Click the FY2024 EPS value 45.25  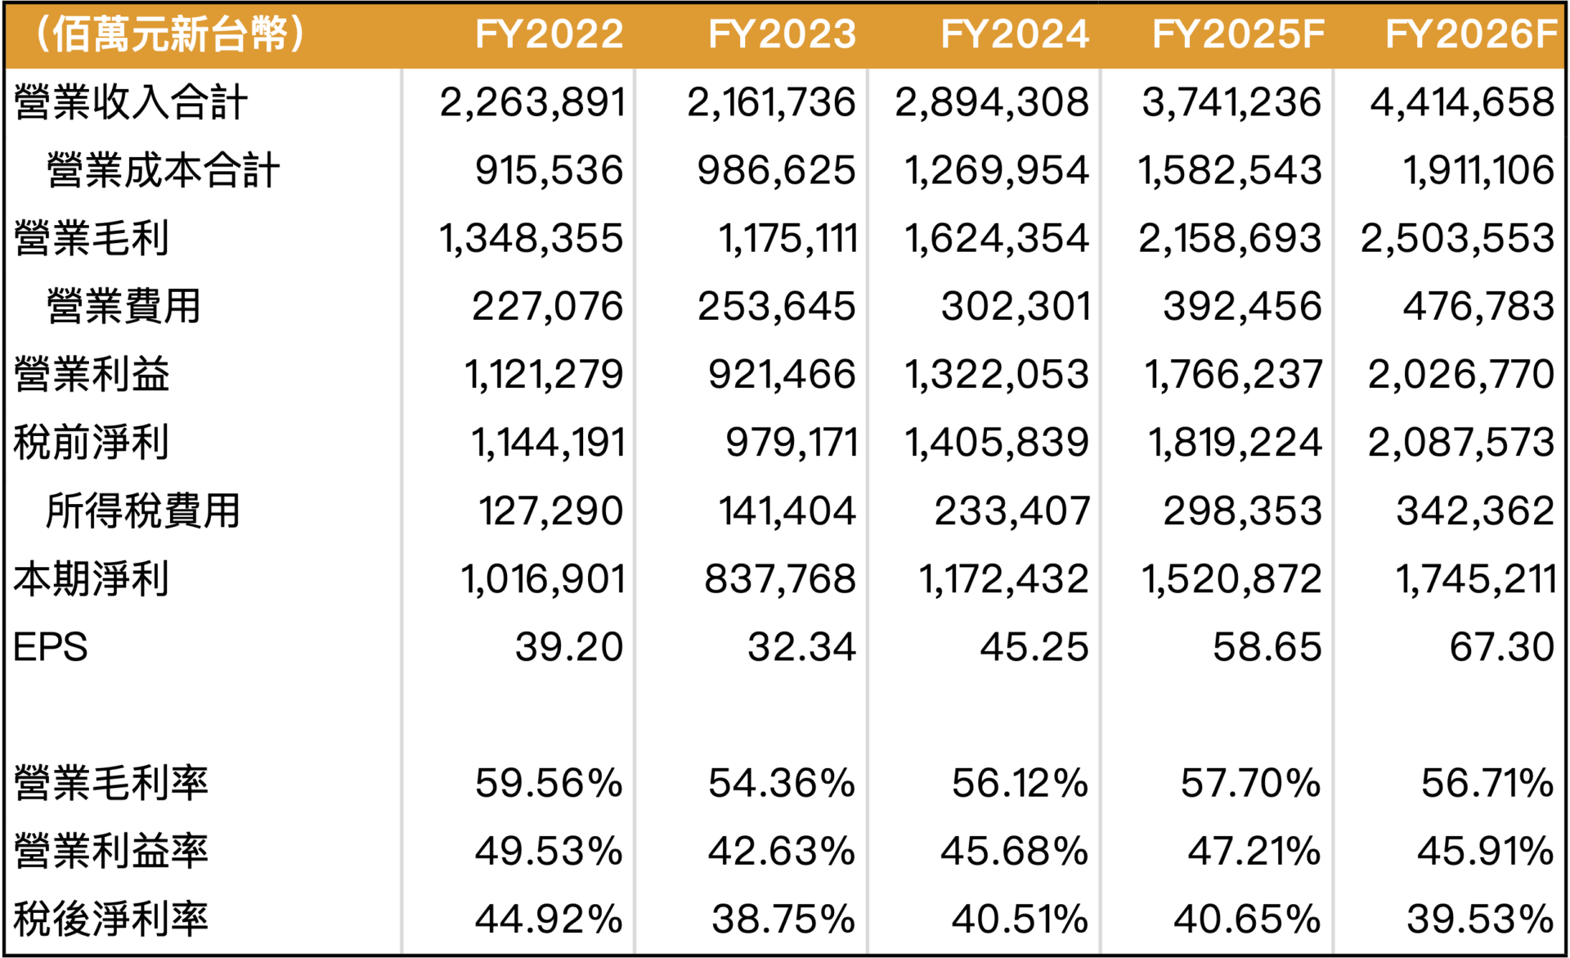(x=1034, y=647)
